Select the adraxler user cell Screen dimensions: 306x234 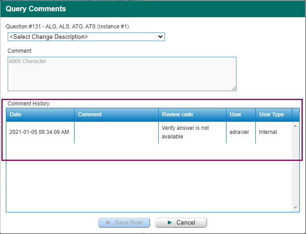tap(240, 132)
